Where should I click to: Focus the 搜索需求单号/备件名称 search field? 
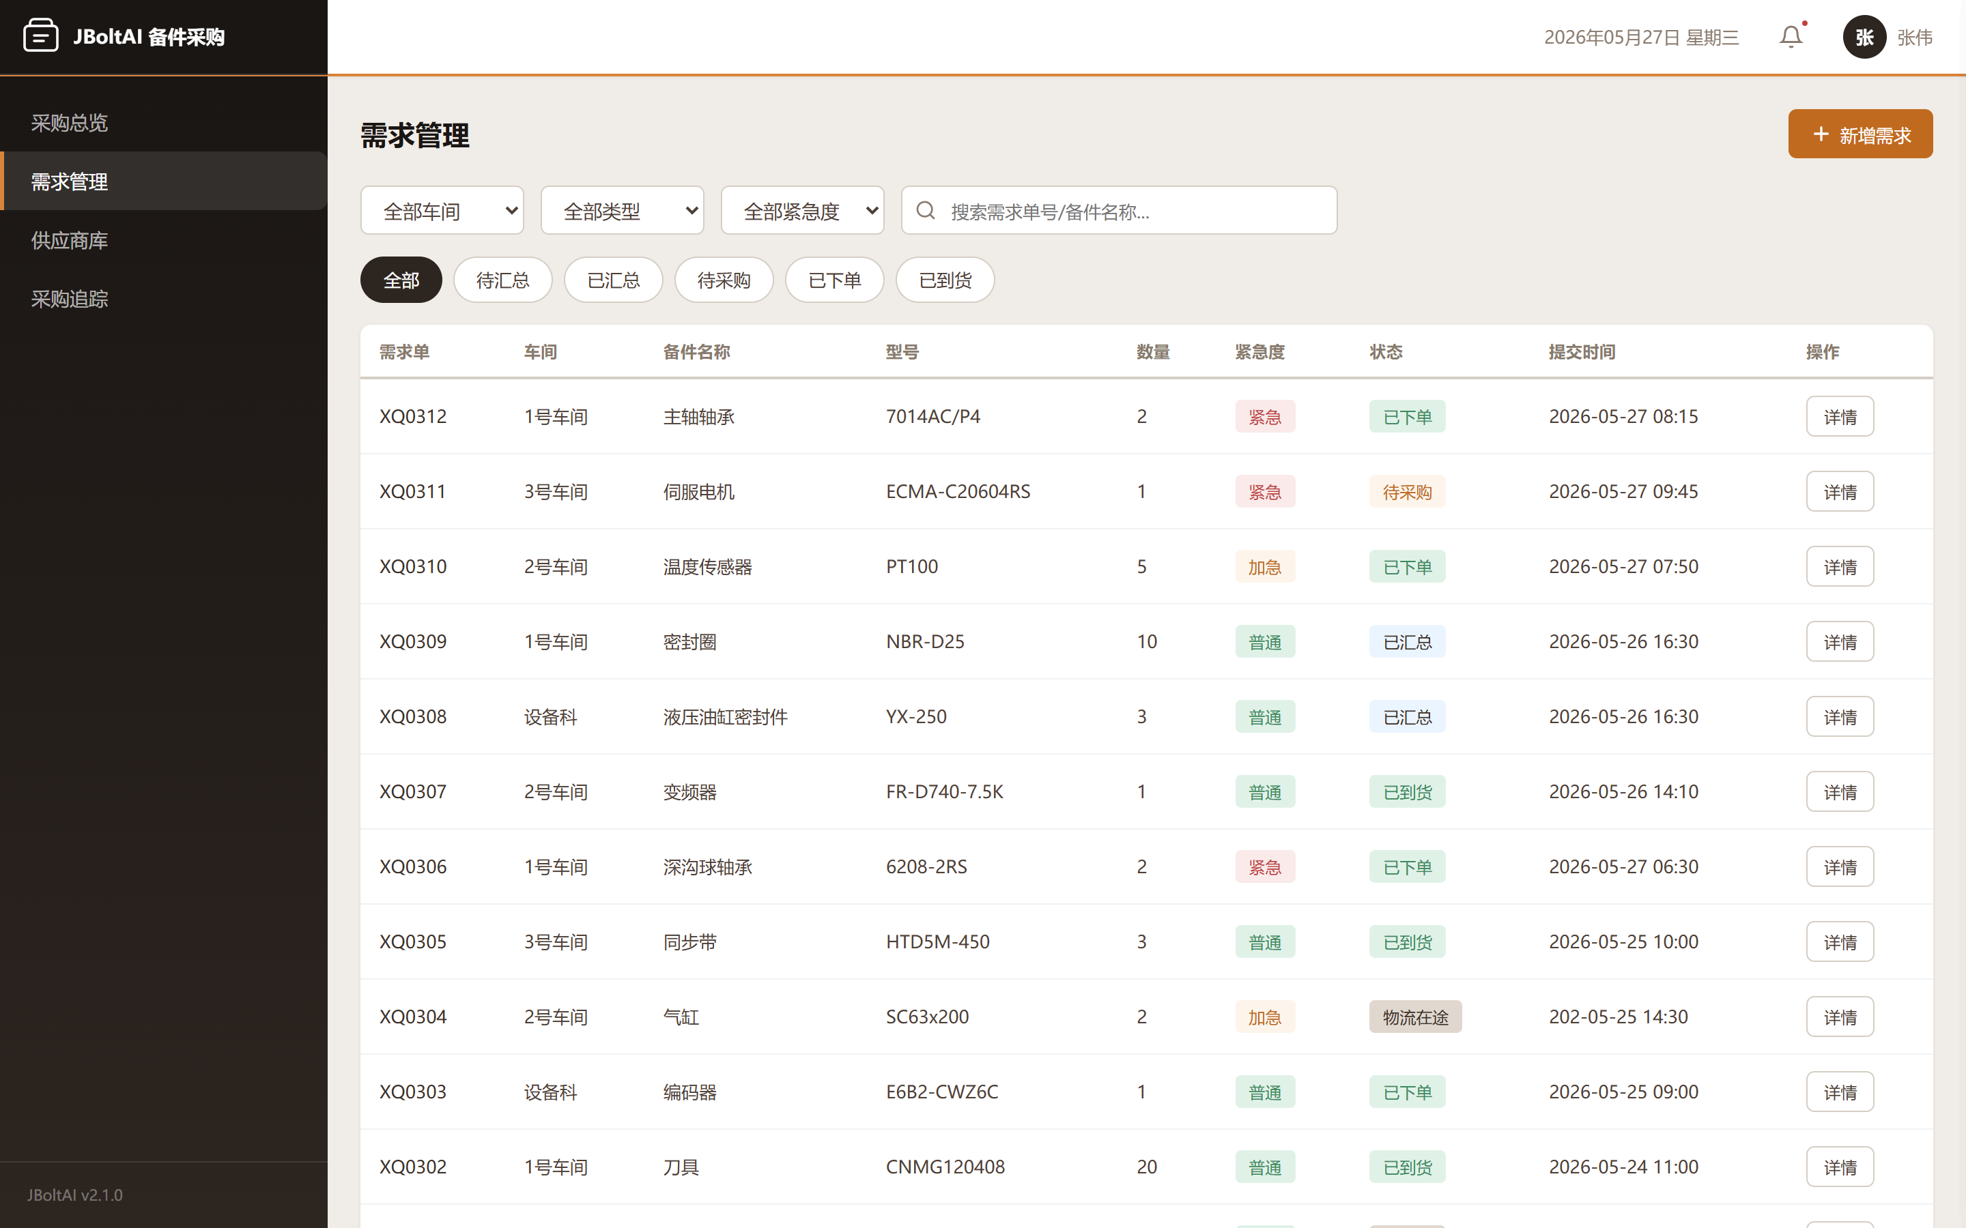pyautogui.click(x=1119, y=211)
